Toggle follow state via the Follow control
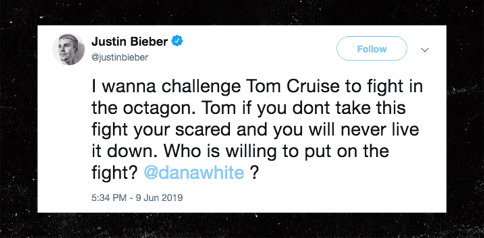This screenshot has width=484, height=238. click(x=371, y=48)
